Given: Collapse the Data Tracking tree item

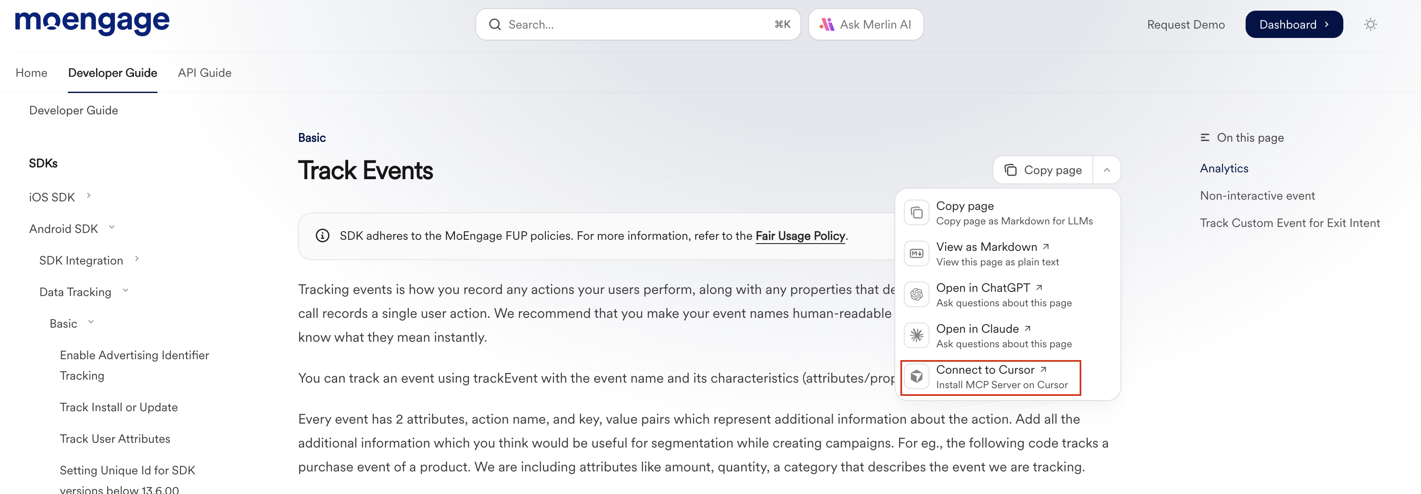Looking at the screenshot, I should (x=125, y=291).
